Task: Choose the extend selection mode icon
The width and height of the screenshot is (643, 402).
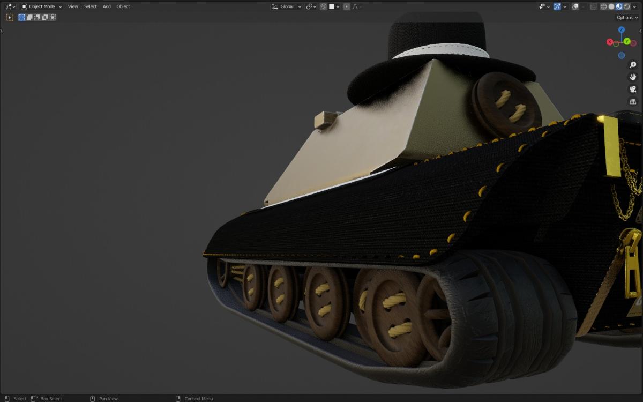Action: [x=29, y=17]
